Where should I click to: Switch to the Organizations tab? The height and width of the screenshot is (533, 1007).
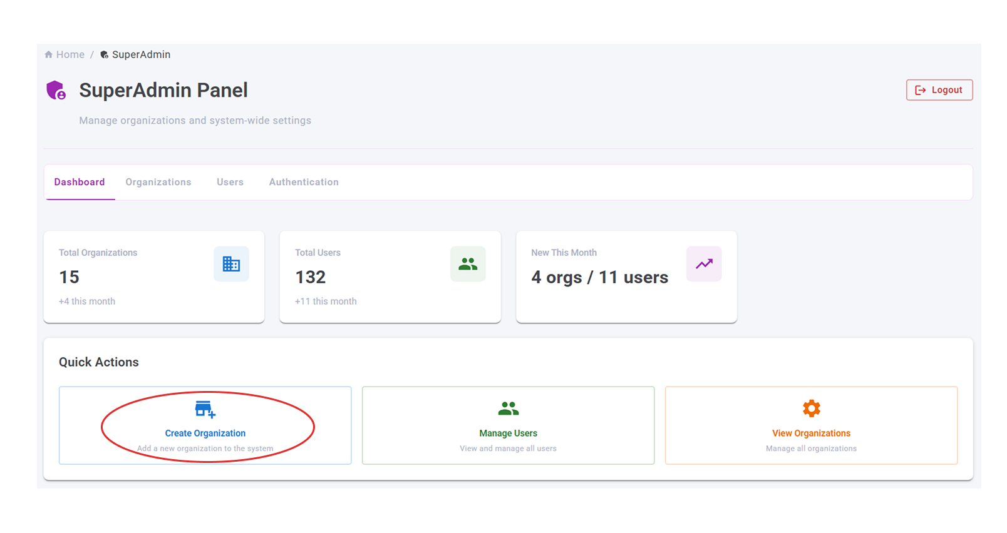tap(158, 182)
